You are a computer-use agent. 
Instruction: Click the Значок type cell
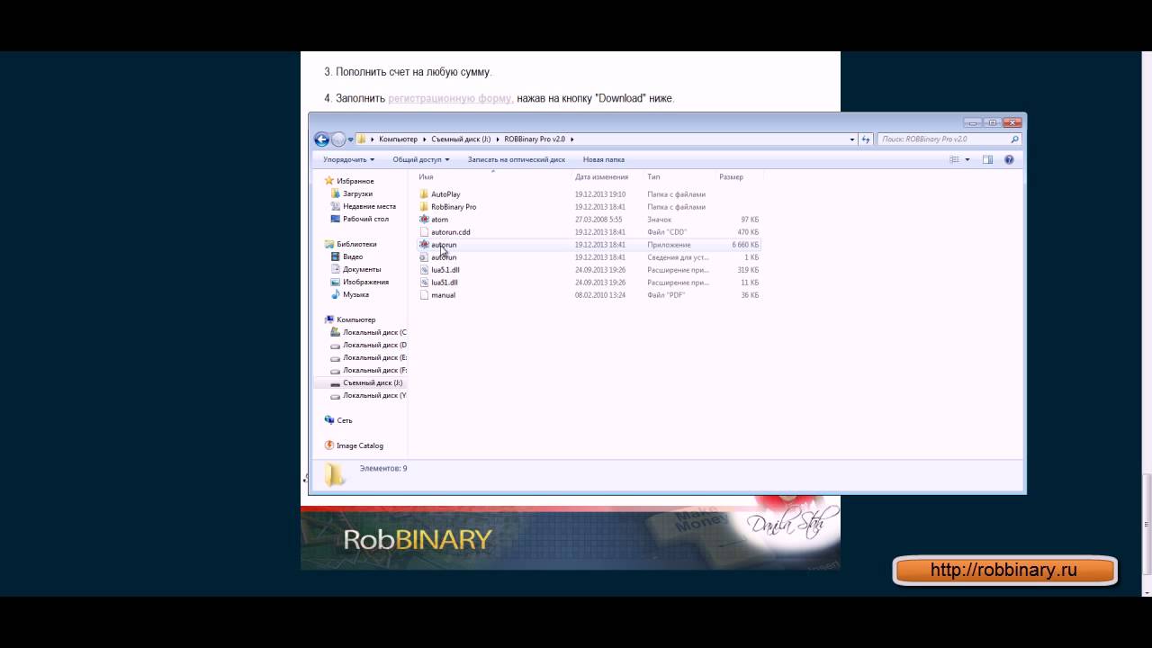(660, 220)
